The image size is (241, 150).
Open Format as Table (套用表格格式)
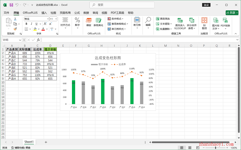pos(118,24)
